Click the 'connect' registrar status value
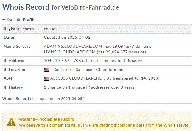 [51, 29]
